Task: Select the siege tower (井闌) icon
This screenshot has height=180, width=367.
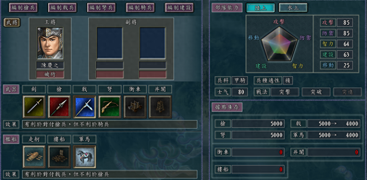Action: tap(160, 106)
